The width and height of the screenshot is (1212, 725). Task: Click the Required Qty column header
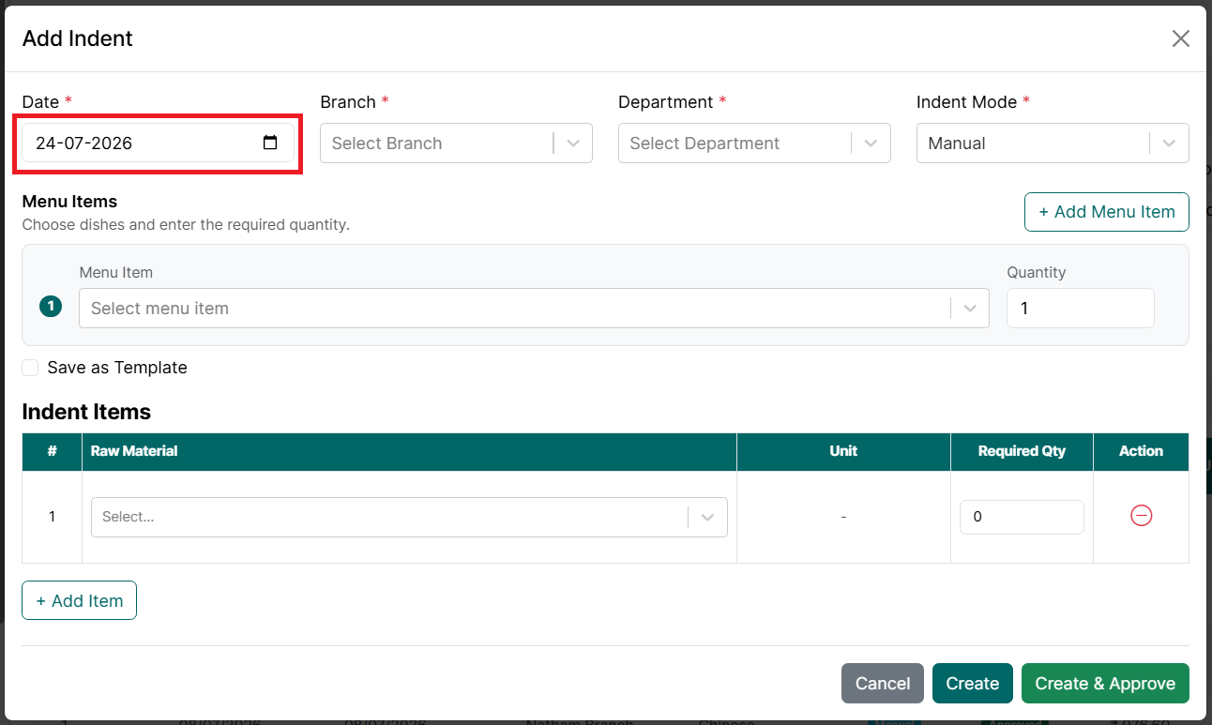point(1022,451)
